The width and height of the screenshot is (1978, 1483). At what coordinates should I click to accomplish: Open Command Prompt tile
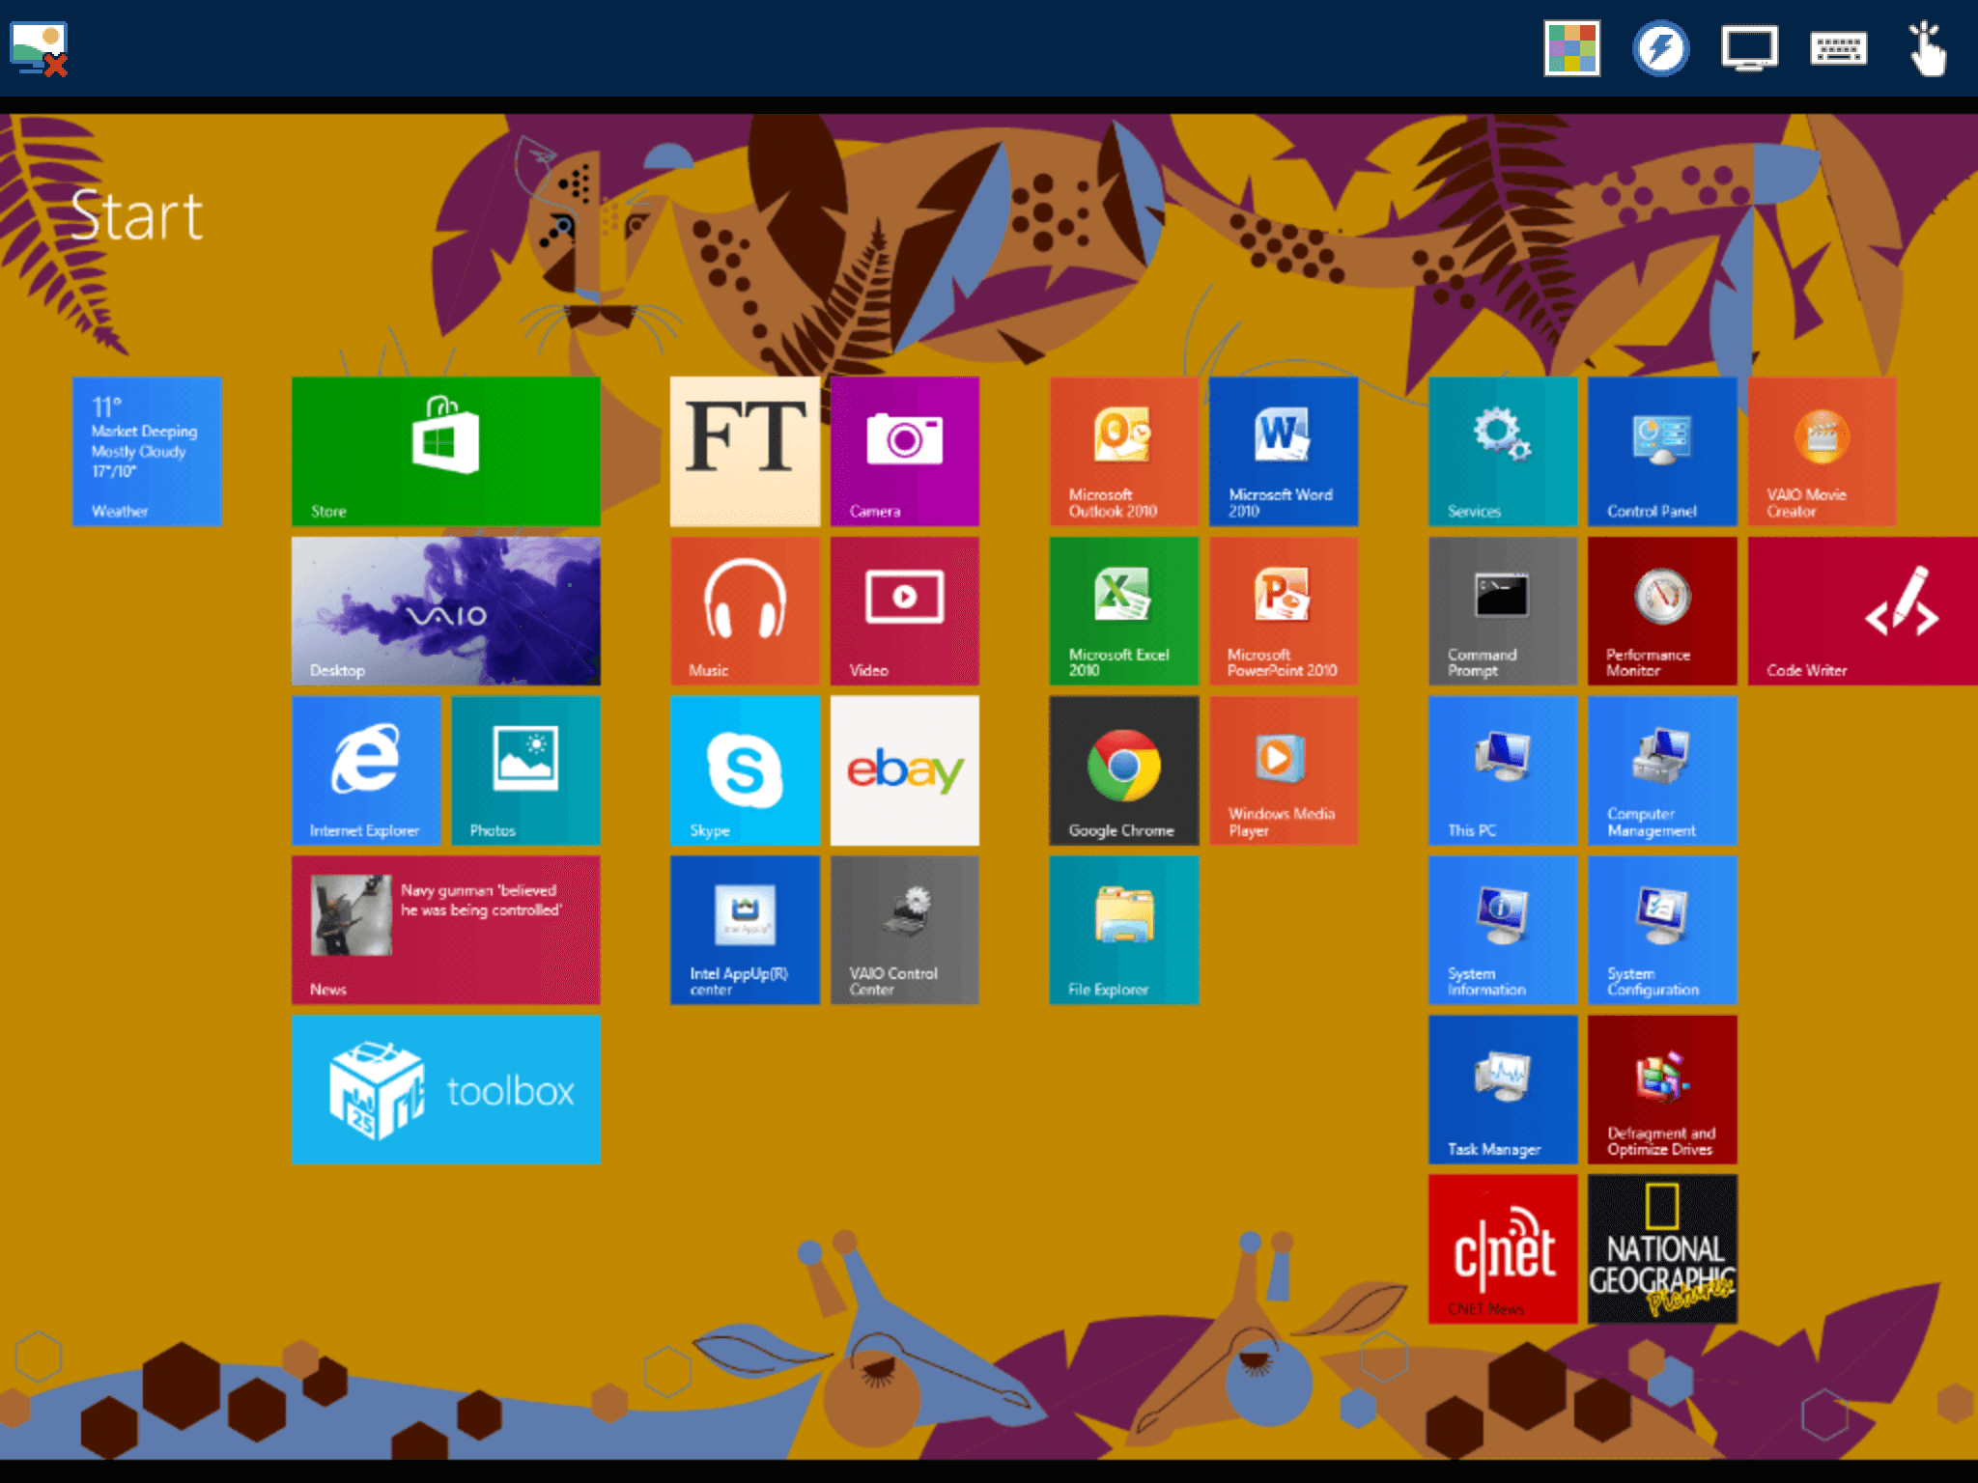(1503, 611)
